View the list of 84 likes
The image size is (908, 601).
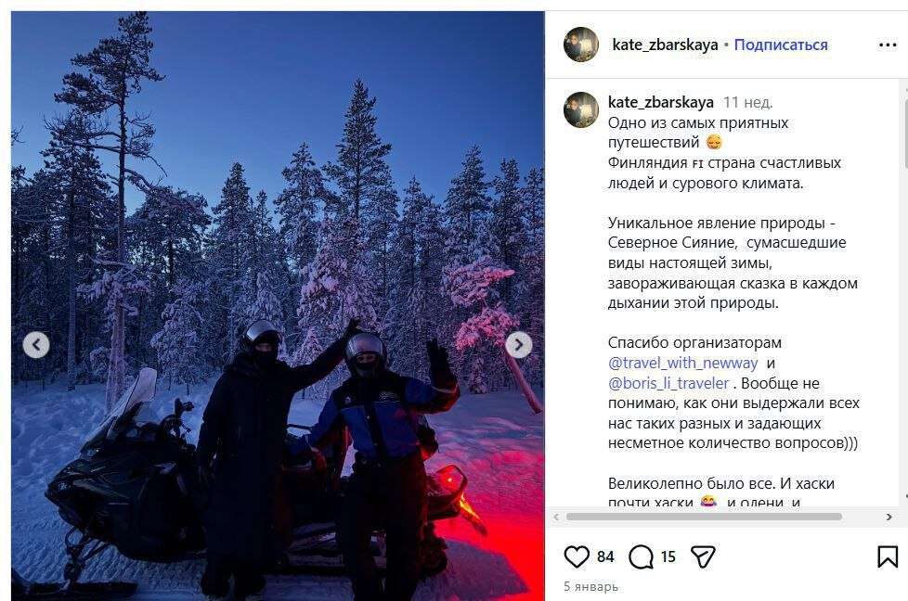click(x=605, y=556)
